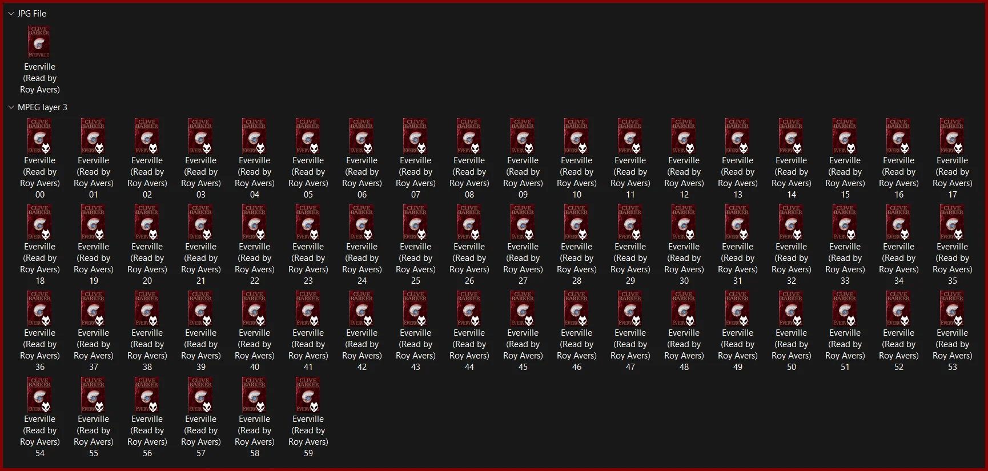
Task: Collapse the JPG File group chevron
Action: [x=11, y=13]
